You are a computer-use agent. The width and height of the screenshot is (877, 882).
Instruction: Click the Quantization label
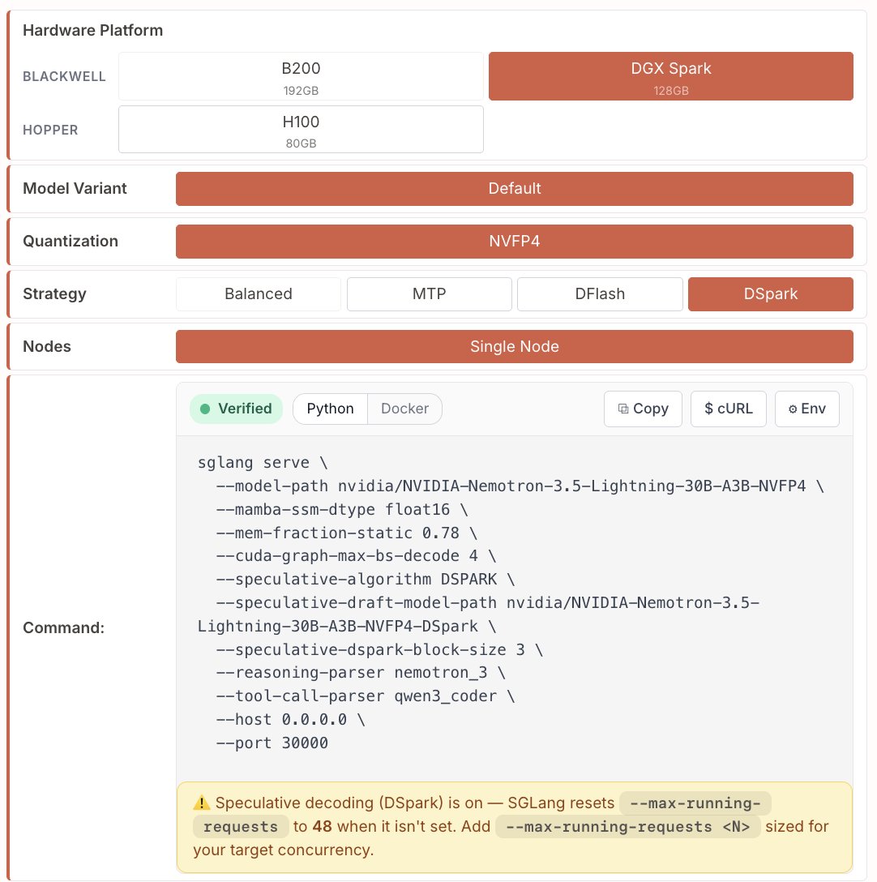71,242
